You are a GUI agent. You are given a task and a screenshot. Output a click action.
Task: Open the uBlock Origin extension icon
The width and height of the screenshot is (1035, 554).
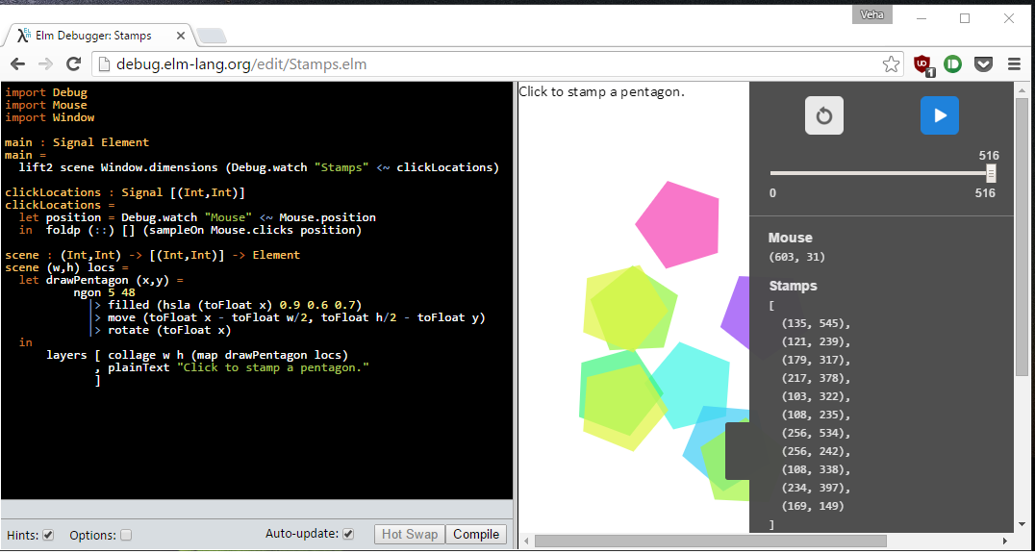point(923,64)
